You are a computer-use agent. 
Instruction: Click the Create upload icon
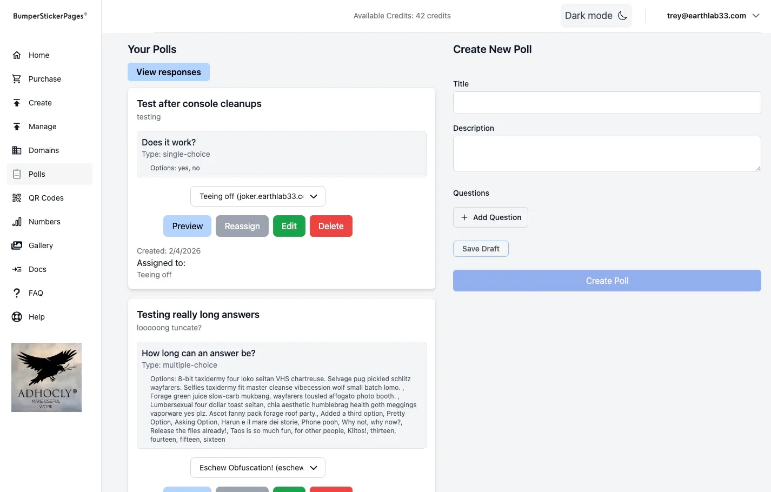(17, 103)
